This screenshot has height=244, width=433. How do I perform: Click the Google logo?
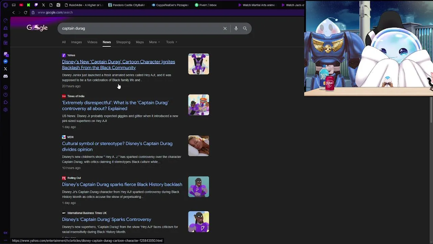coord(37,28)
